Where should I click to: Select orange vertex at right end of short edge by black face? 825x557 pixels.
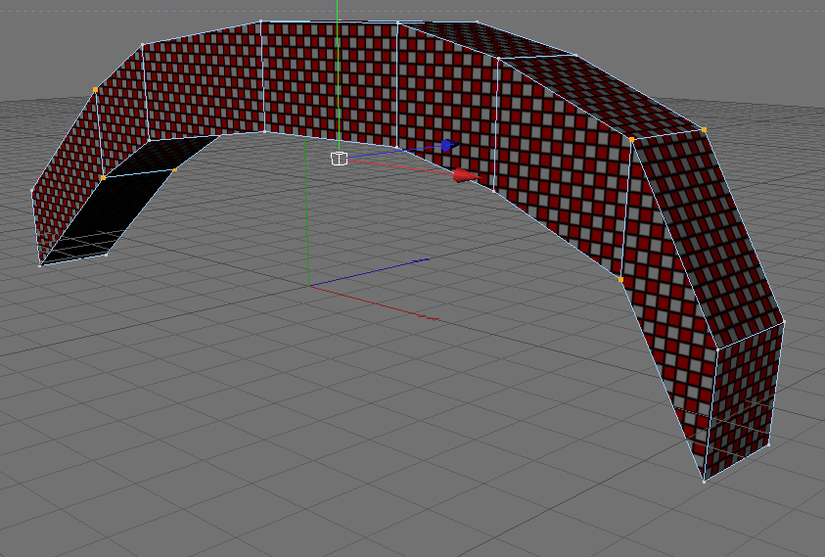174,169
